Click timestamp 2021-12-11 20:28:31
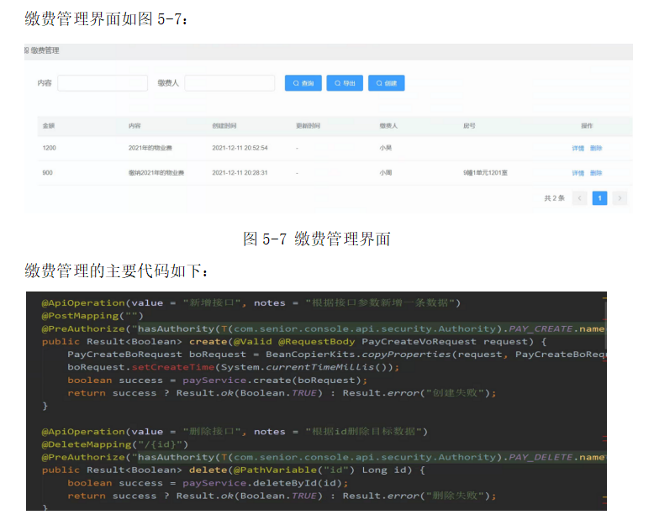 (x=240, y=172)
